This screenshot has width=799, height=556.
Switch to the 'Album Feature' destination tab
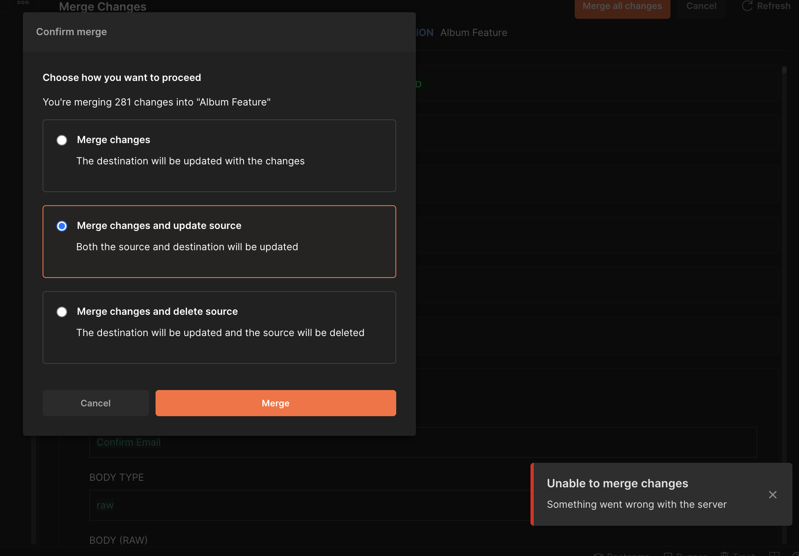point(474,32)
